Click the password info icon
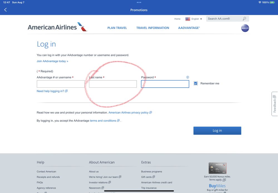This screenshot has height=193, width=278. (x=188, y=77)
